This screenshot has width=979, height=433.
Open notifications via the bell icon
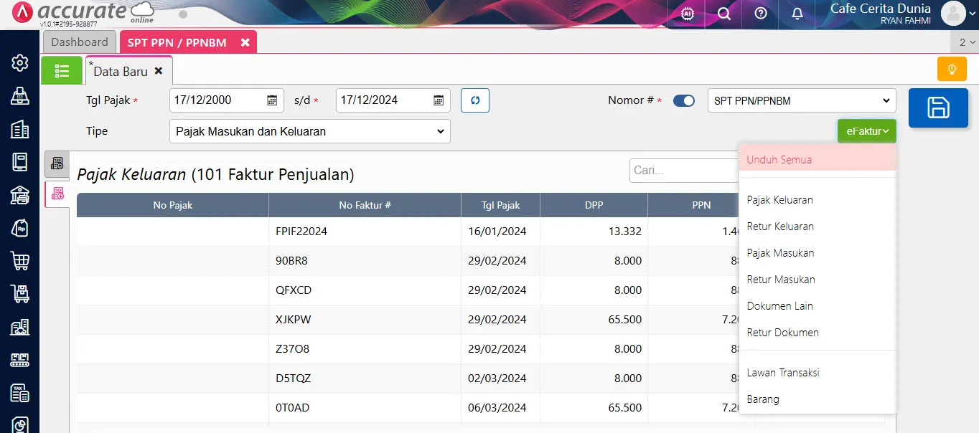coord(797,14)
